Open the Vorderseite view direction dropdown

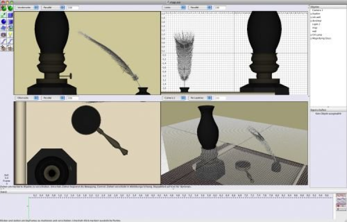point(27,7)
